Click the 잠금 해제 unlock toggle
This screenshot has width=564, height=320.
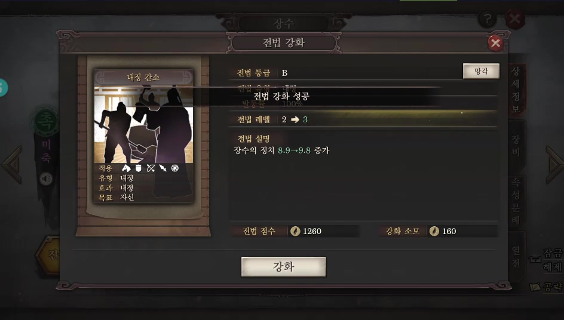pyautogui.click(x=547, y=260)
